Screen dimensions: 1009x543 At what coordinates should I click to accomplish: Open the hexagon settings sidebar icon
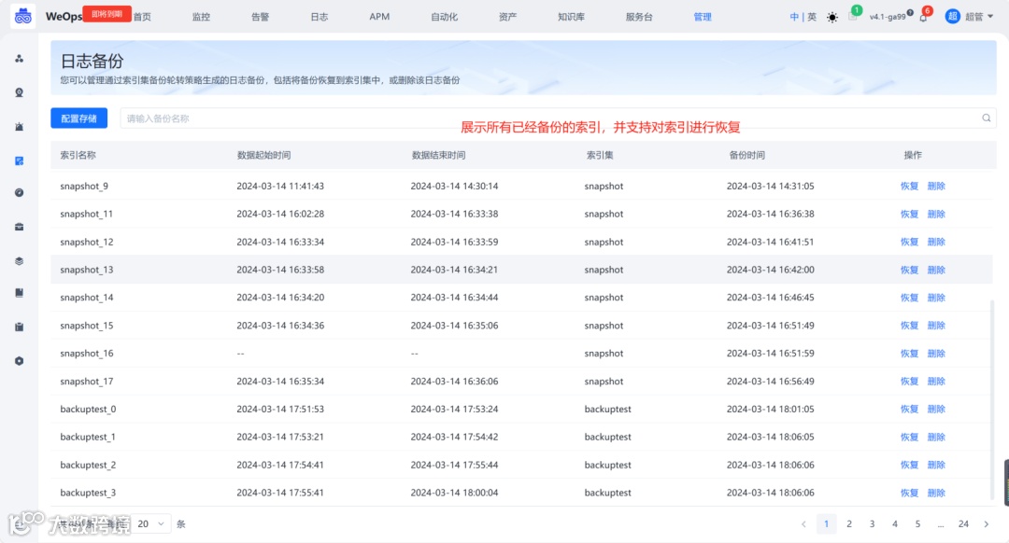(20, 361)
